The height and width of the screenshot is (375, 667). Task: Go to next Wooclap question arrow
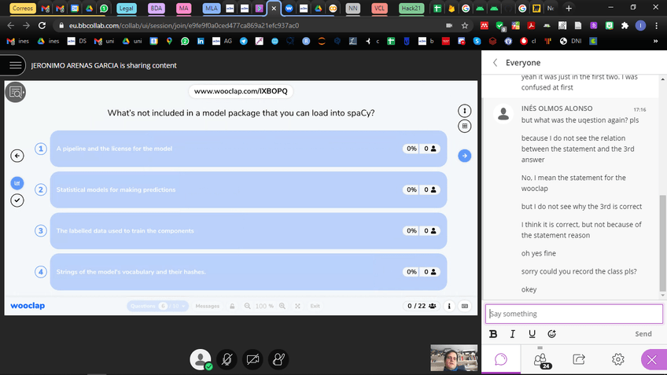tap(465, 156)
